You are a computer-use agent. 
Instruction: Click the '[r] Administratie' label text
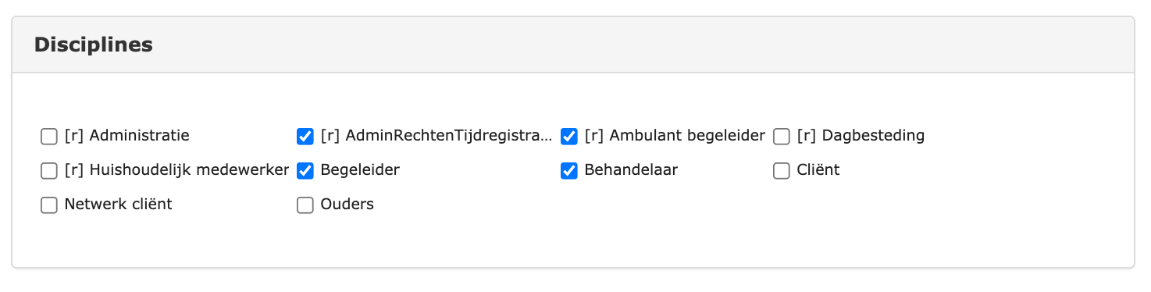coord(127,136)
